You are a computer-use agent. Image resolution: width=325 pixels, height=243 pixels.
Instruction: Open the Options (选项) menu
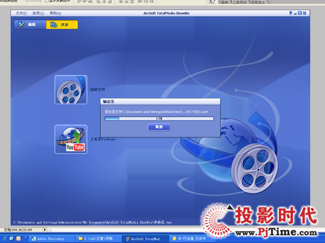click(x=38, y=13)
